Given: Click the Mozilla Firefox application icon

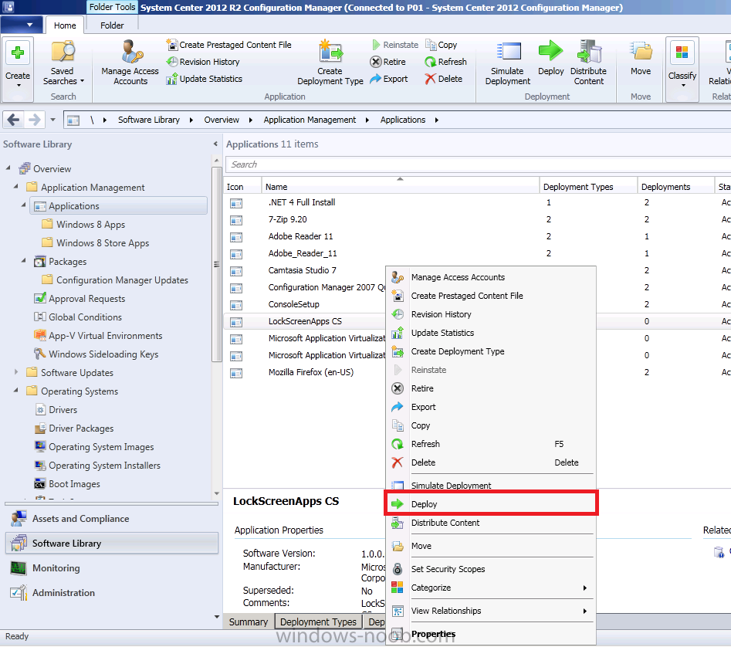Looking at the screenshot, I should [x=236, y=373].
